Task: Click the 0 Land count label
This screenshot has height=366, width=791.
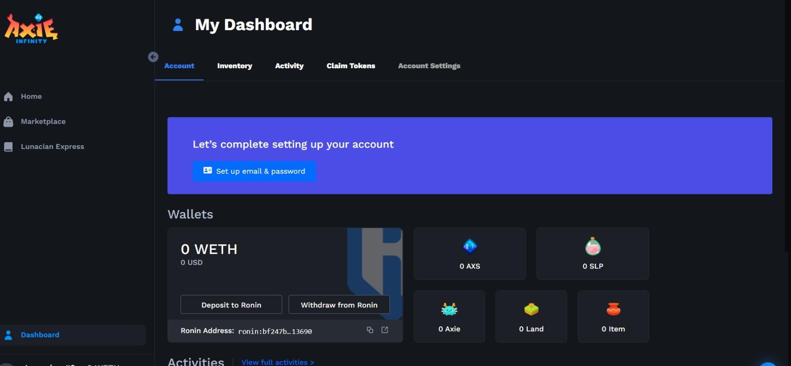Action: pos(531,329)
